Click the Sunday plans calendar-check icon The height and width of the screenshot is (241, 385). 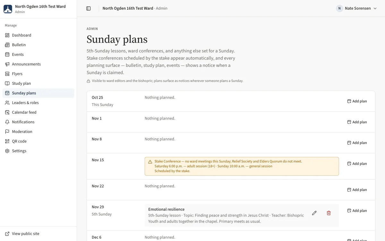7,93
